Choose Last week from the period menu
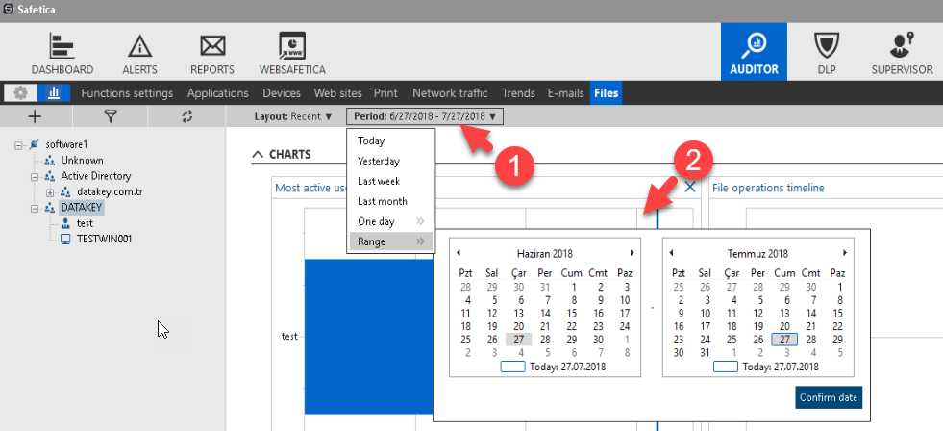943x431 pixels. click(390, 181)
